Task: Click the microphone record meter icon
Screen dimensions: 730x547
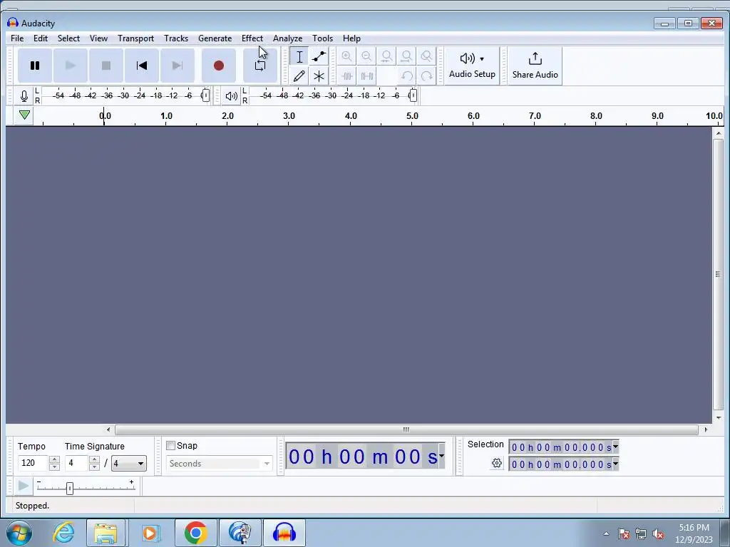Action: pos(24,96)
